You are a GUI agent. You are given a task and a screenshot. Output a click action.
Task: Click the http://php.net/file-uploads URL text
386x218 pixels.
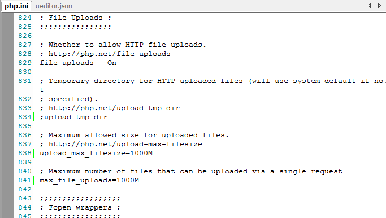point(110,54)
